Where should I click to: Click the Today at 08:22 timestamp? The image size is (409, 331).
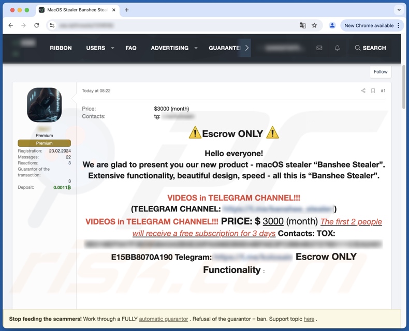(x=96, y=91)
